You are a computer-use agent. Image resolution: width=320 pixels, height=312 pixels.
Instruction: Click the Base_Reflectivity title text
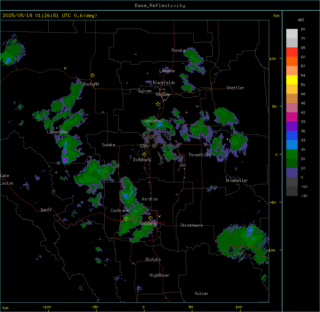pos(160,6)
